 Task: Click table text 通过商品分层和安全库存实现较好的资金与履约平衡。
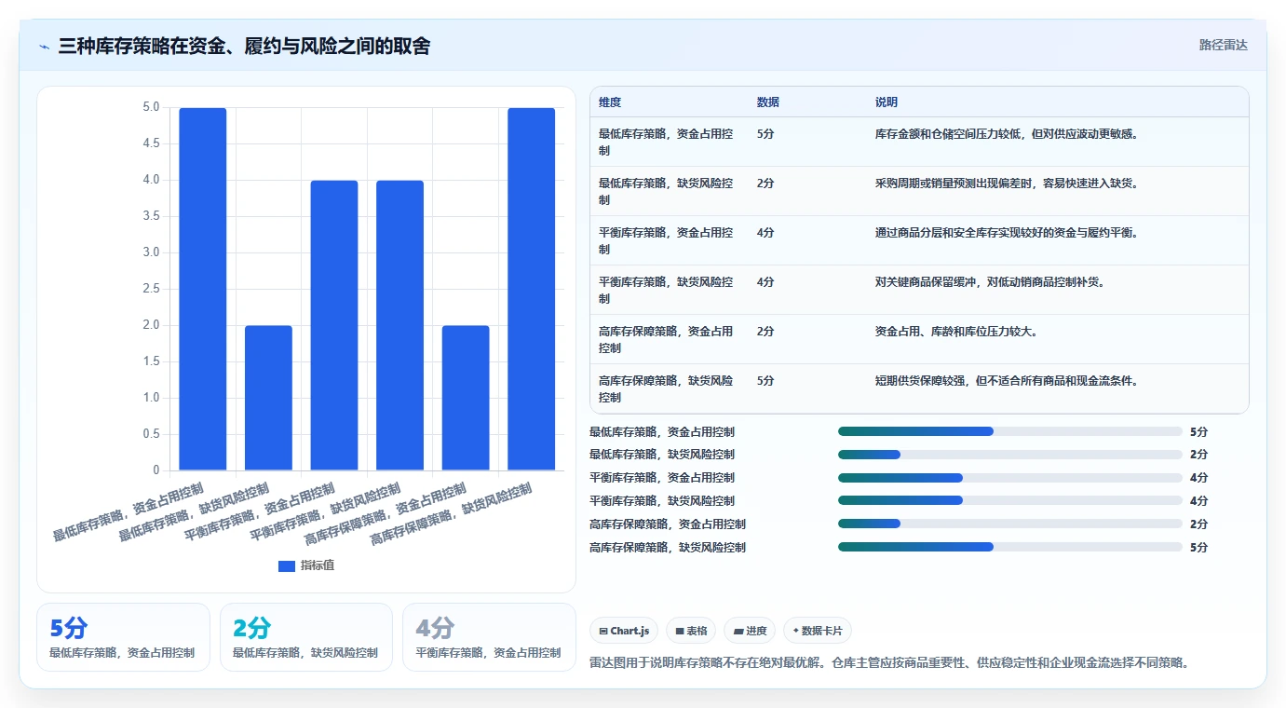coord(1008,233)
